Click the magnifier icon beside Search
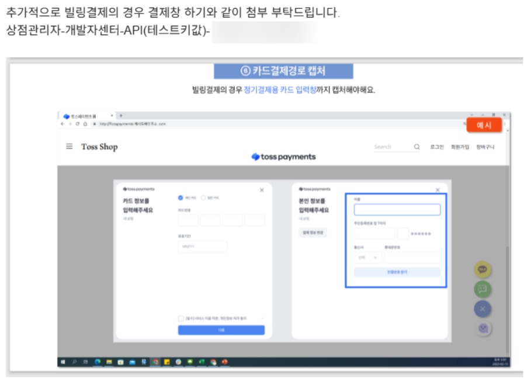 pyautogui.click(x=417, y=147)
